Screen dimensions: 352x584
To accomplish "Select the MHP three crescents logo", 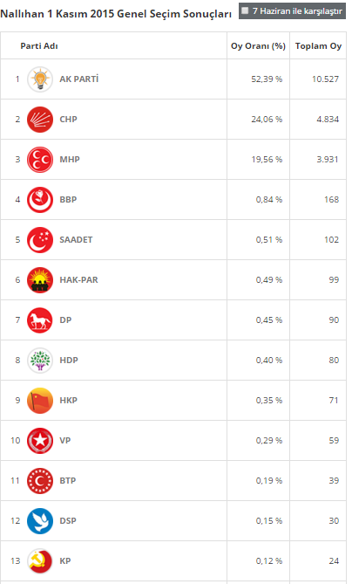I will coord(40,160).
